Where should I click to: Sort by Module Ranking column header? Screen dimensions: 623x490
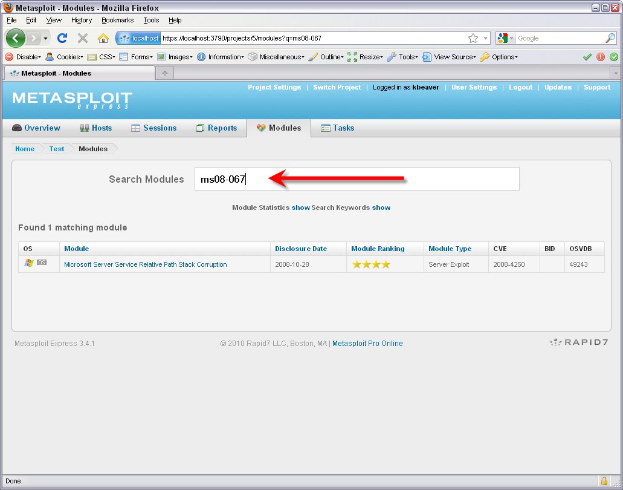pyautogui.click(x=378, y=249)
